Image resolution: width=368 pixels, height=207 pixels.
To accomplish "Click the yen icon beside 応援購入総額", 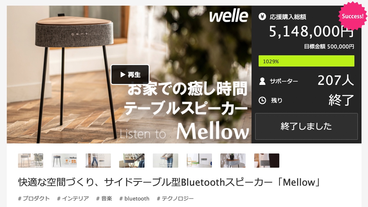I will tap(262, 17).
